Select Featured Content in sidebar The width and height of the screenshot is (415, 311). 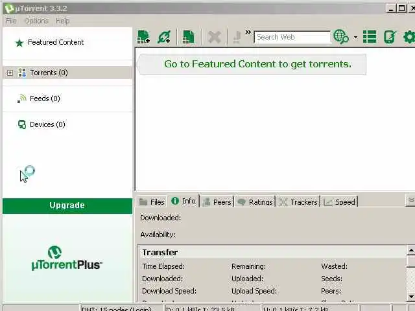click(67, 42)
